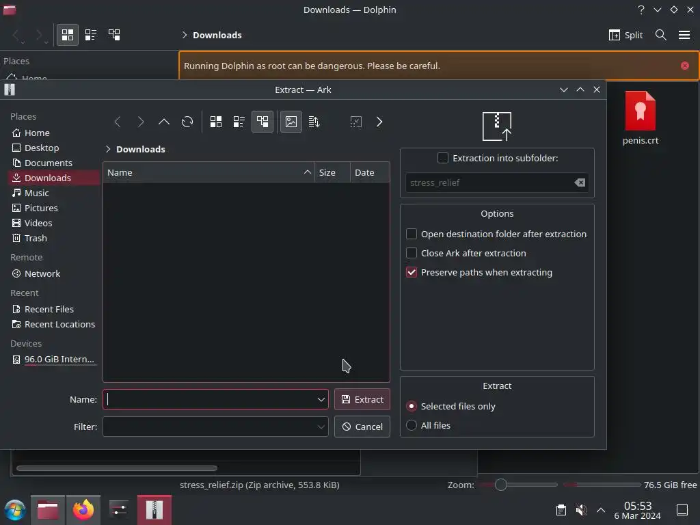This screenshot has height=525, width=700.
Task: Switch Extract dialog to compact view
Action: pyautogui.click(x=239, y=122)
